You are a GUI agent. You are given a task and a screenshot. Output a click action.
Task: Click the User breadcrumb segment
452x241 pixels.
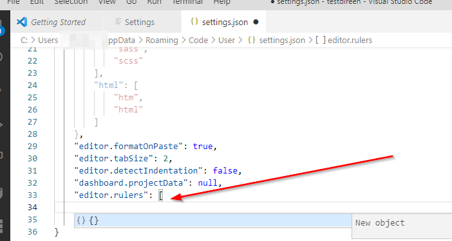pos(227,40)
